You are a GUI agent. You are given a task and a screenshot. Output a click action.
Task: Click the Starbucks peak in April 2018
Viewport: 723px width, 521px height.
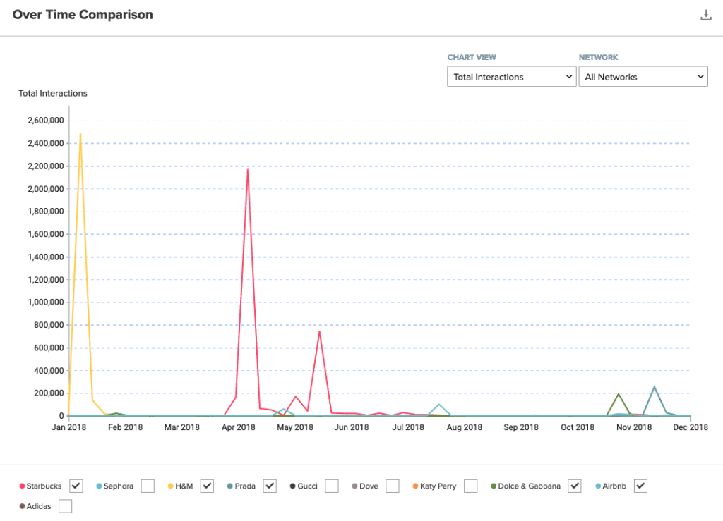[x=247, y=169]
